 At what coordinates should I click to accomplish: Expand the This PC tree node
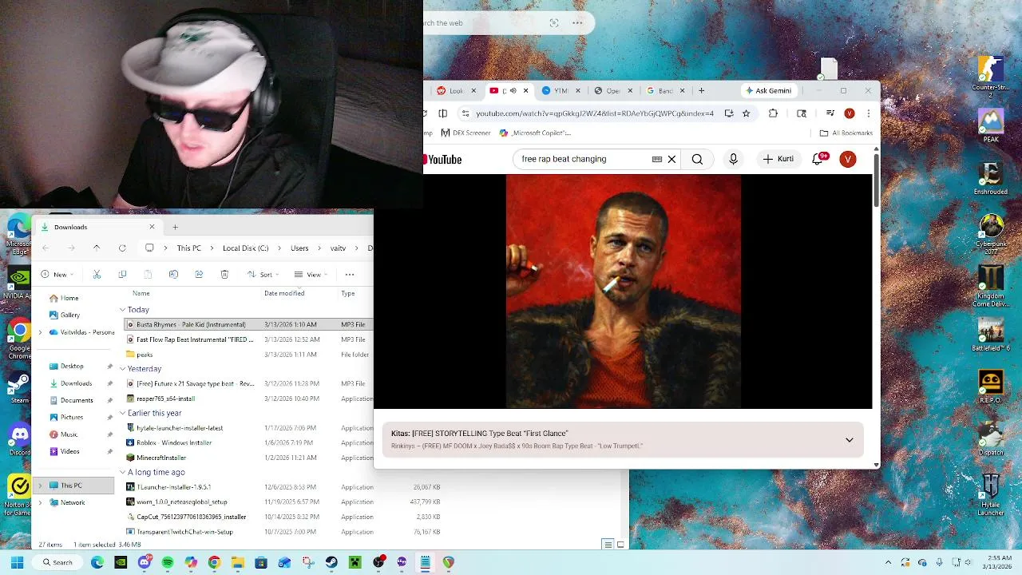(x=40, y=486)
